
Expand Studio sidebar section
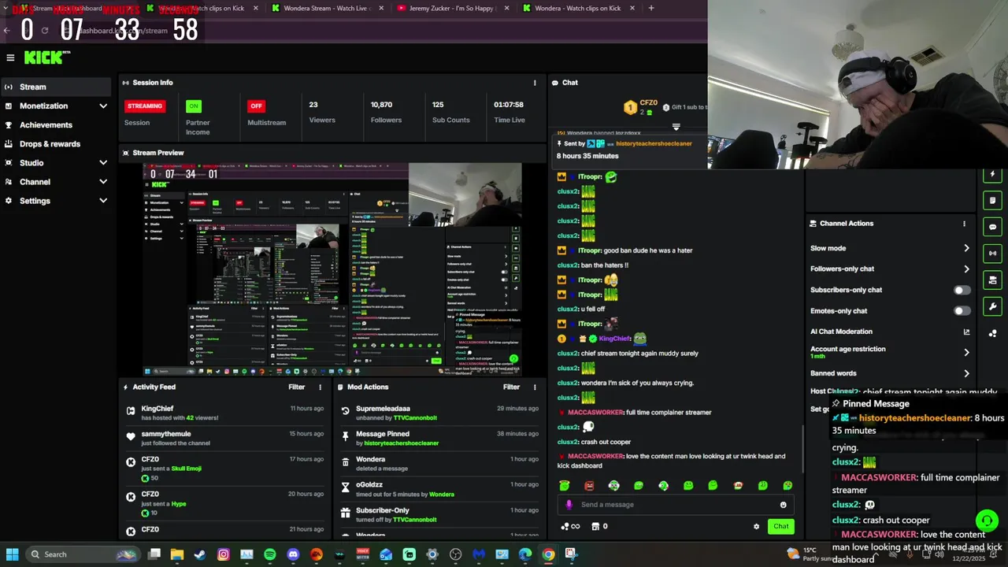click(x=103, y=163)
